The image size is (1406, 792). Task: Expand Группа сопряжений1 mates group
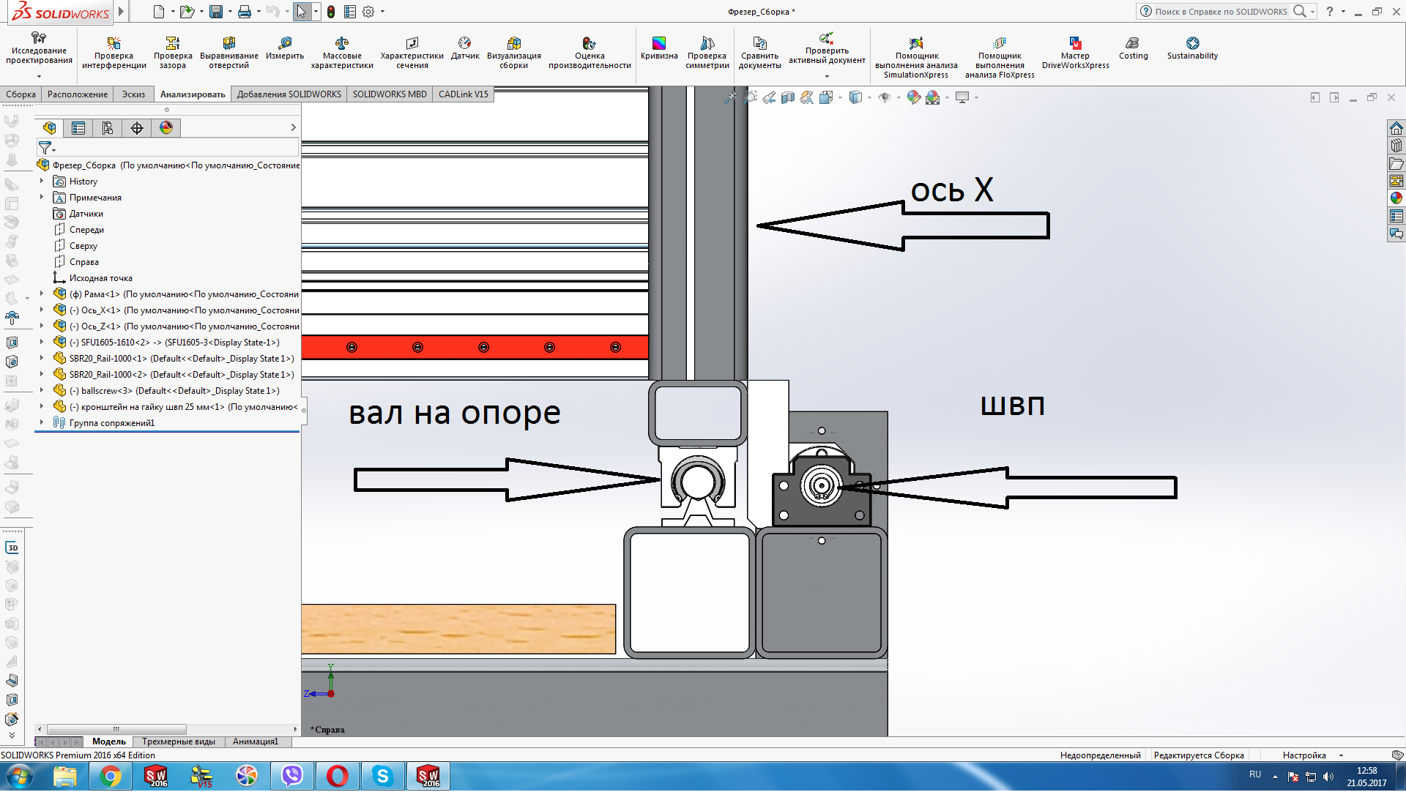tap(42, 423)
